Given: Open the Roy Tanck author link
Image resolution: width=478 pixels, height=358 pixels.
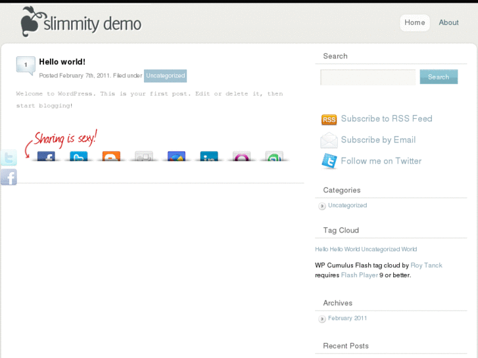Looking at the screenshot, I should point(426,265).
